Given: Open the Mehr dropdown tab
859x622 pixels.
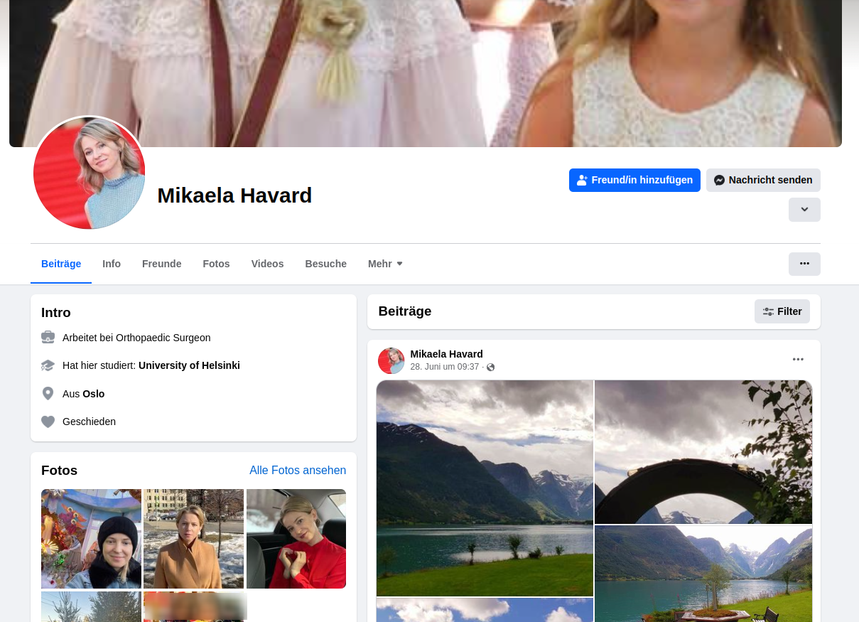Looking at the screenshot, I should (386, 264).
